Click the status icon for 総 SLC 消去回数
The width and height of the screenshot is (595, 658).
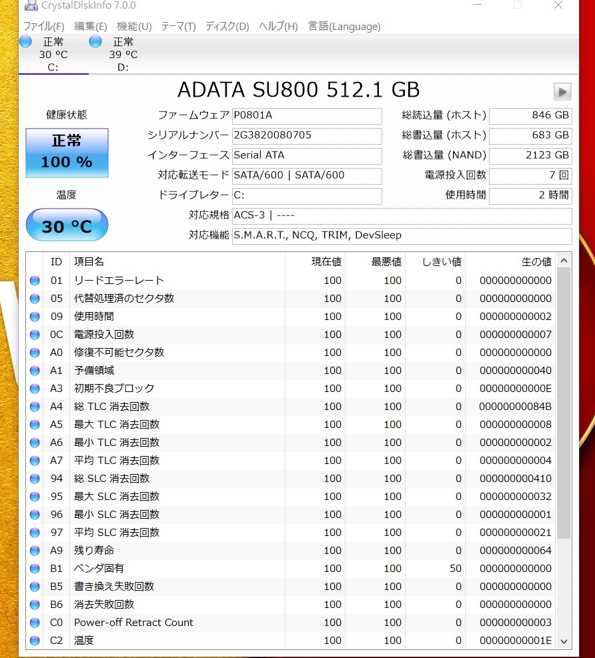point(35,479)
